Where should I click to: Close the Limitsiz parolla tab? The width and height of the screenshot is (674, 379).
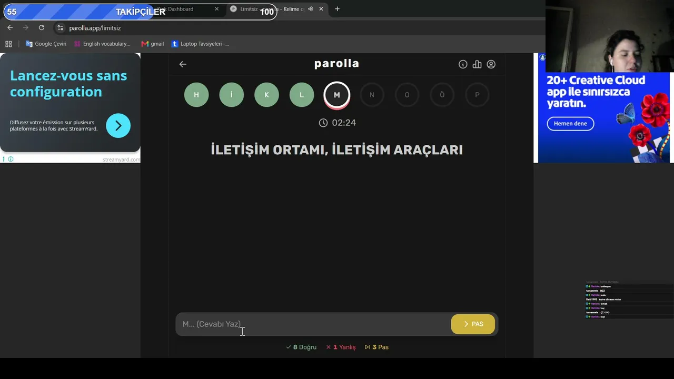(x=321, y=9)
